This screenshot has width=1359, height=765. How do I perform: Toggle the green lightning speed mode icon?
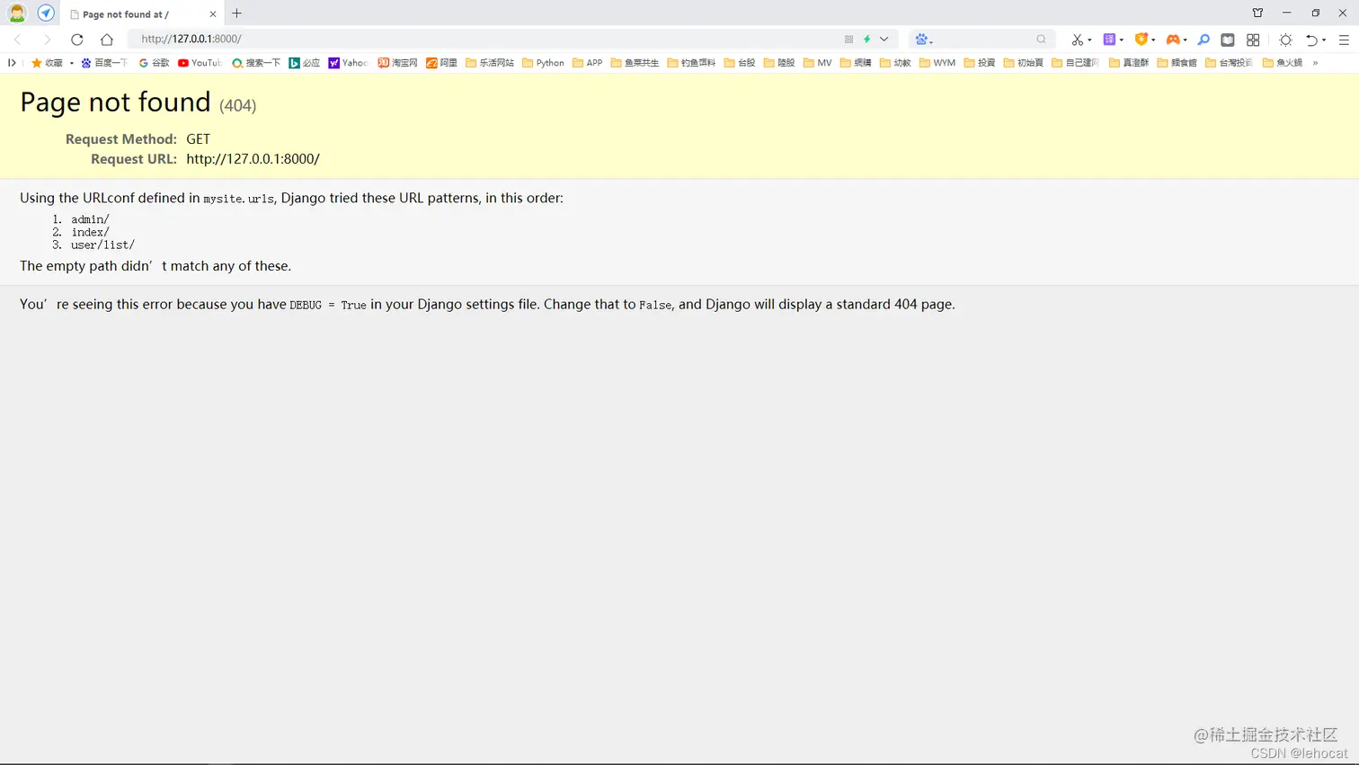867,40
